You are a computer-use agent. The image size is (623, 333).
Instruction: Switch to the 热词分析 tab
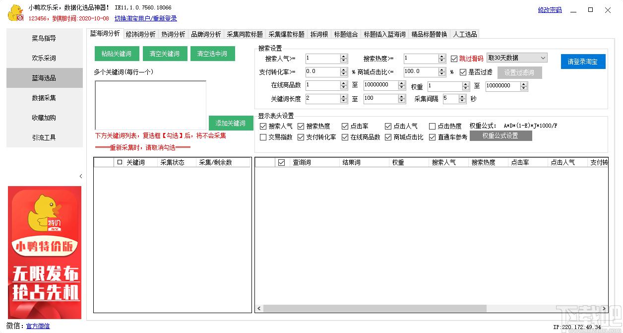click(173, 34)
